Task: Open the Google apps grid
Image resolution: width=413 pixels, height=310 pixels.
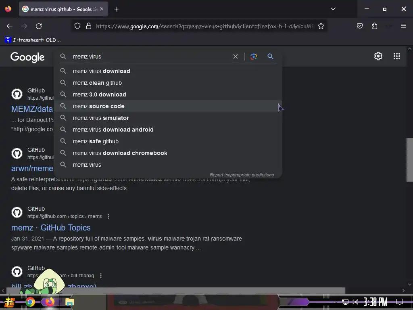Action: pos(397,56)
